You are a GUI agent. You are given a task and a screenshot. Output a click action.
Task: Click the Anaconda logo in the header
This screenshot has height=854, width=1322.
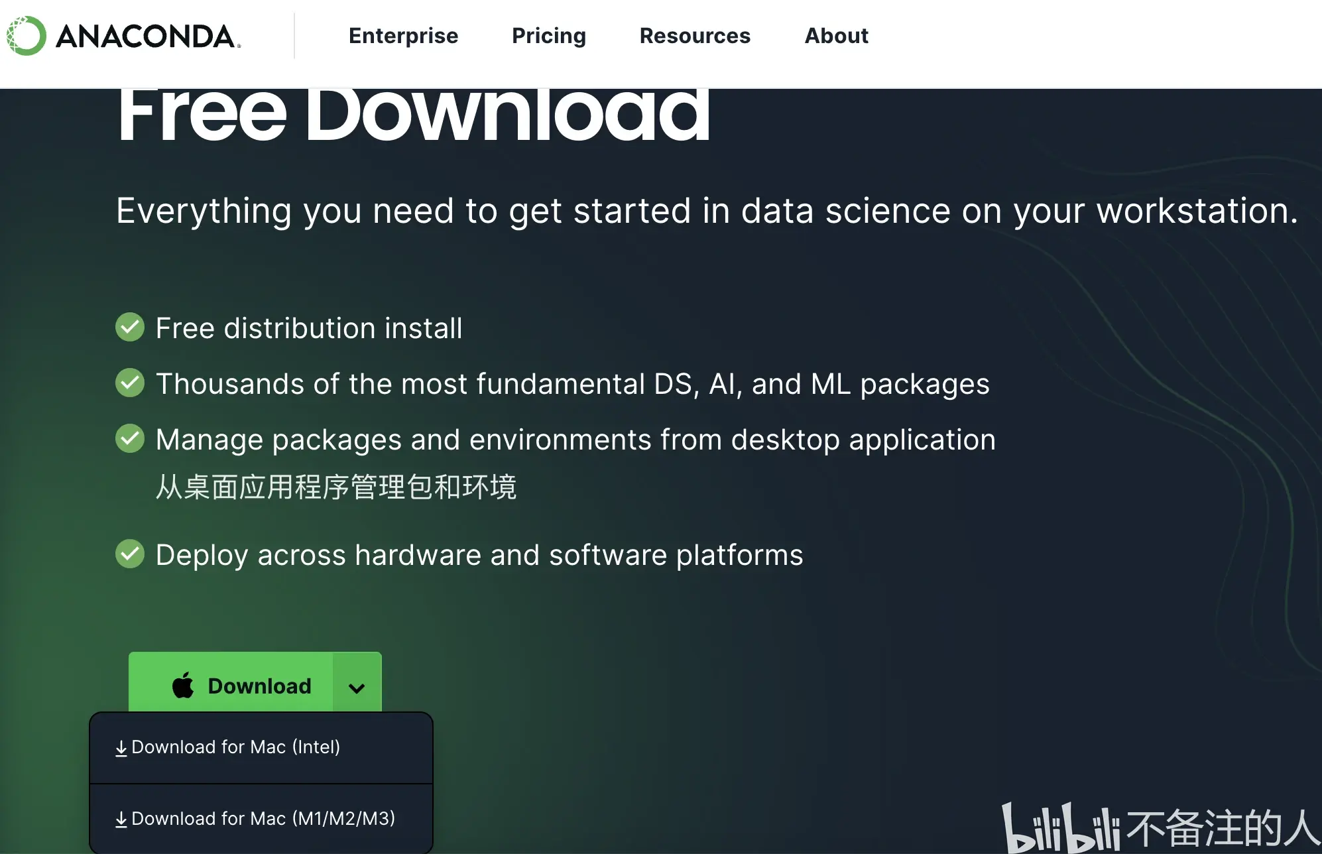pos(124,36)
